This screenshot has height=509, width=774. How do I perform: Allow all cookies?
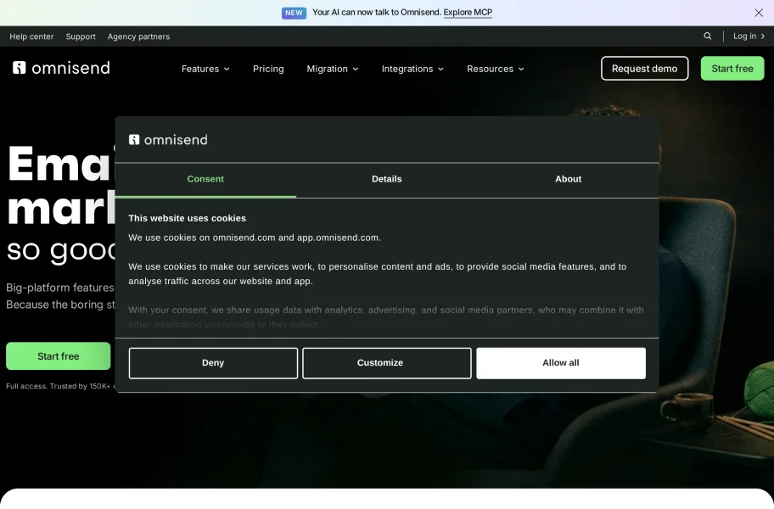click(x=561, y=363)
